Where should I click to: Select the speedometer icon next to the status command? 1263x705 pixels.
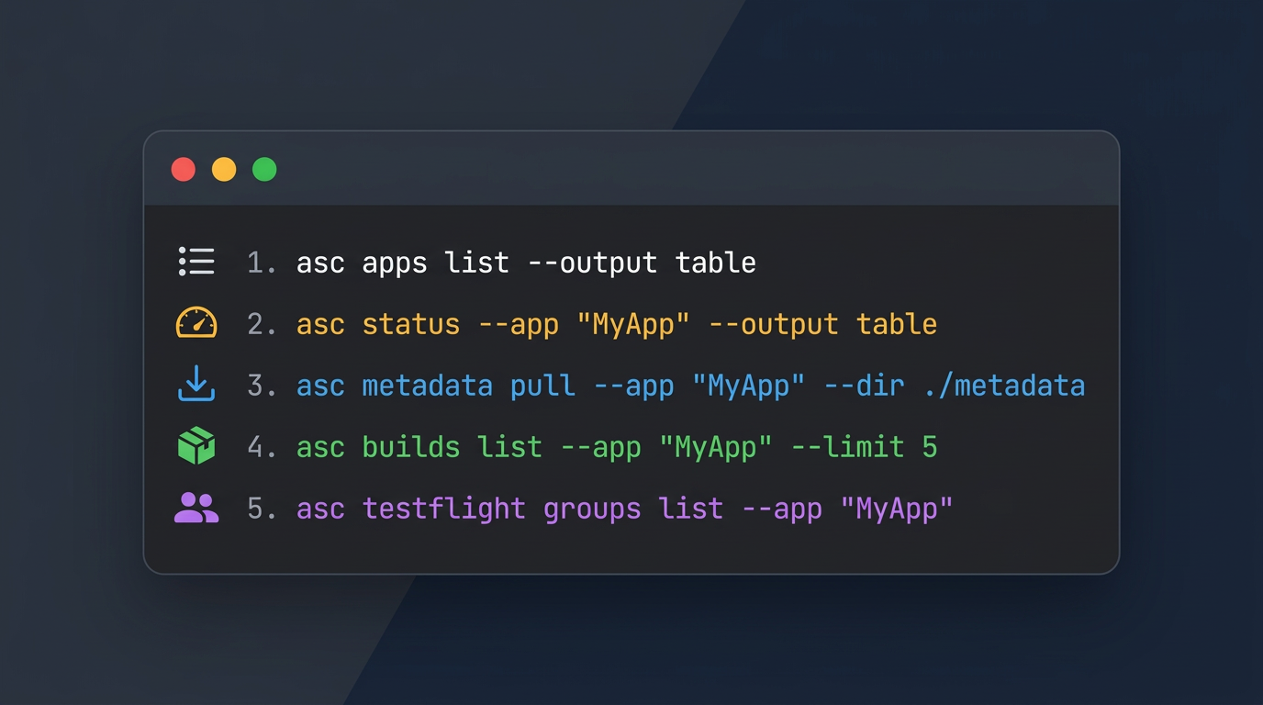point(196,323)
